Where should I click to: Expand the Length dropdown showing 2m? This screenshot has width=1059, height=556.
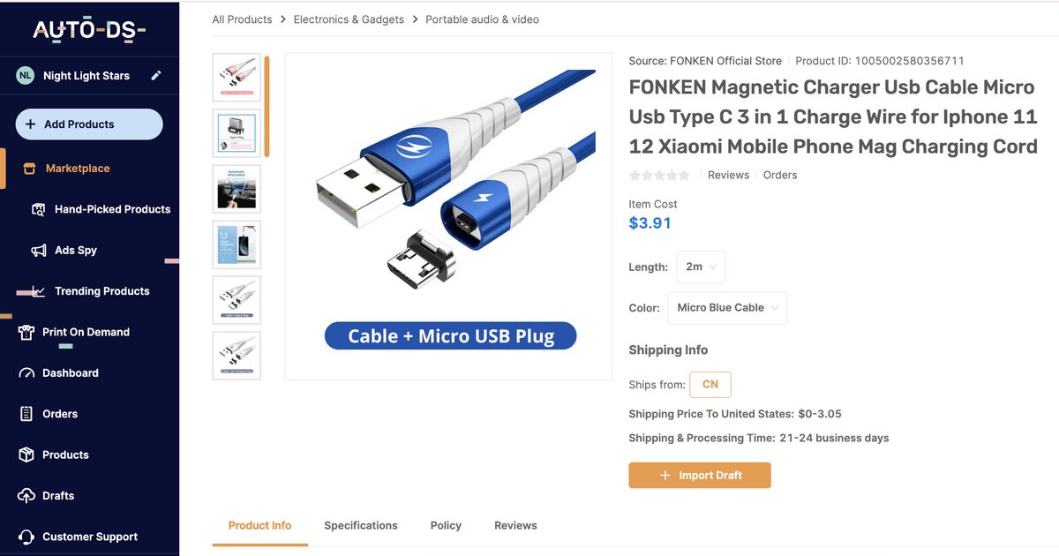tap(701, 267)
